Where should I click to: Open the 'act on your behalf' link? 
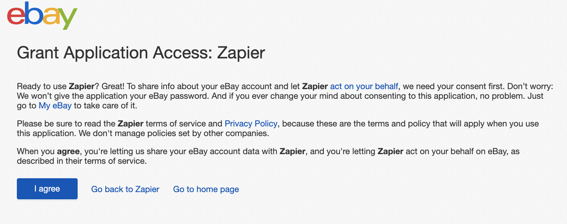[x=364, y=86]
